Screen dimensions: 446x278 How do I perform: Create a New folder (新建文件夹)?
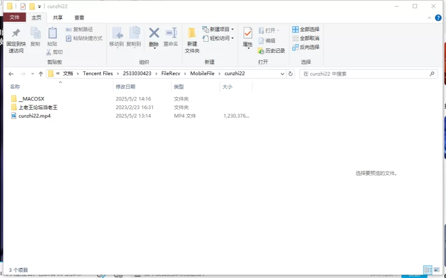click(x=192, y=41)
